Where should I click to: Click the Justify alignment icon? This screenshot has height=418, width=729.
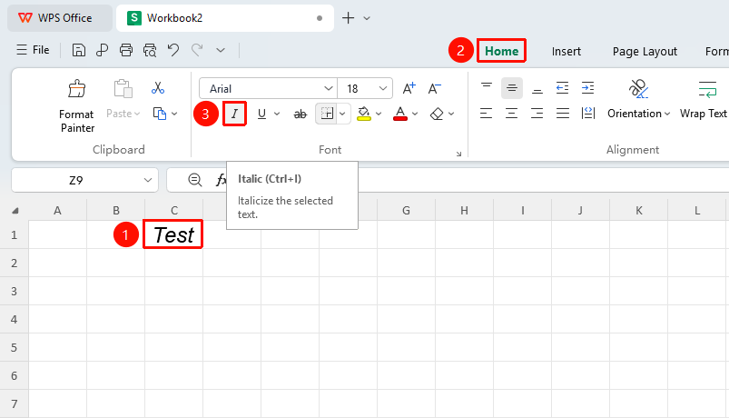click(563, 113)
